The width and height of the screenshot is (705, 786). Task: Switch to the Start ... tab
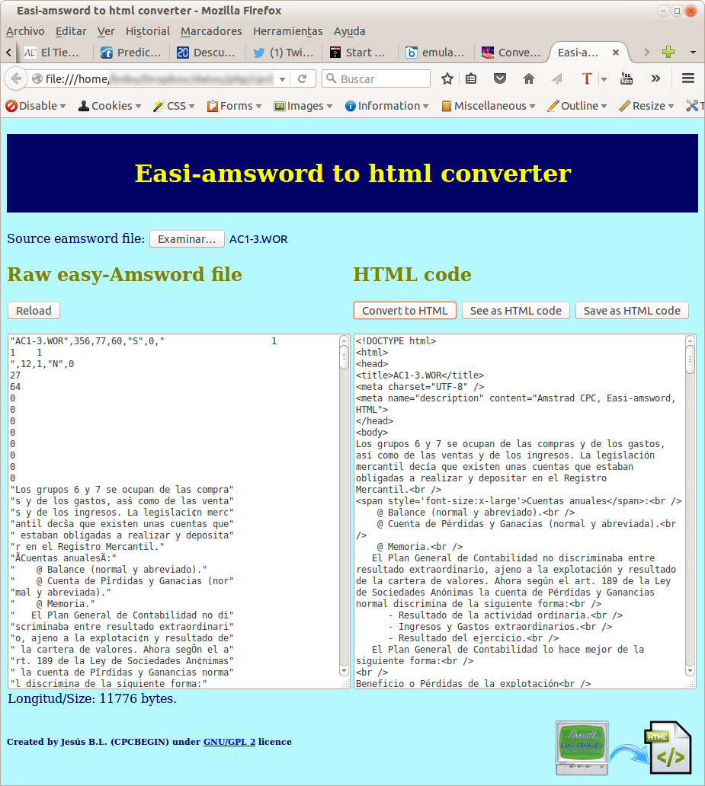(361, 52)
